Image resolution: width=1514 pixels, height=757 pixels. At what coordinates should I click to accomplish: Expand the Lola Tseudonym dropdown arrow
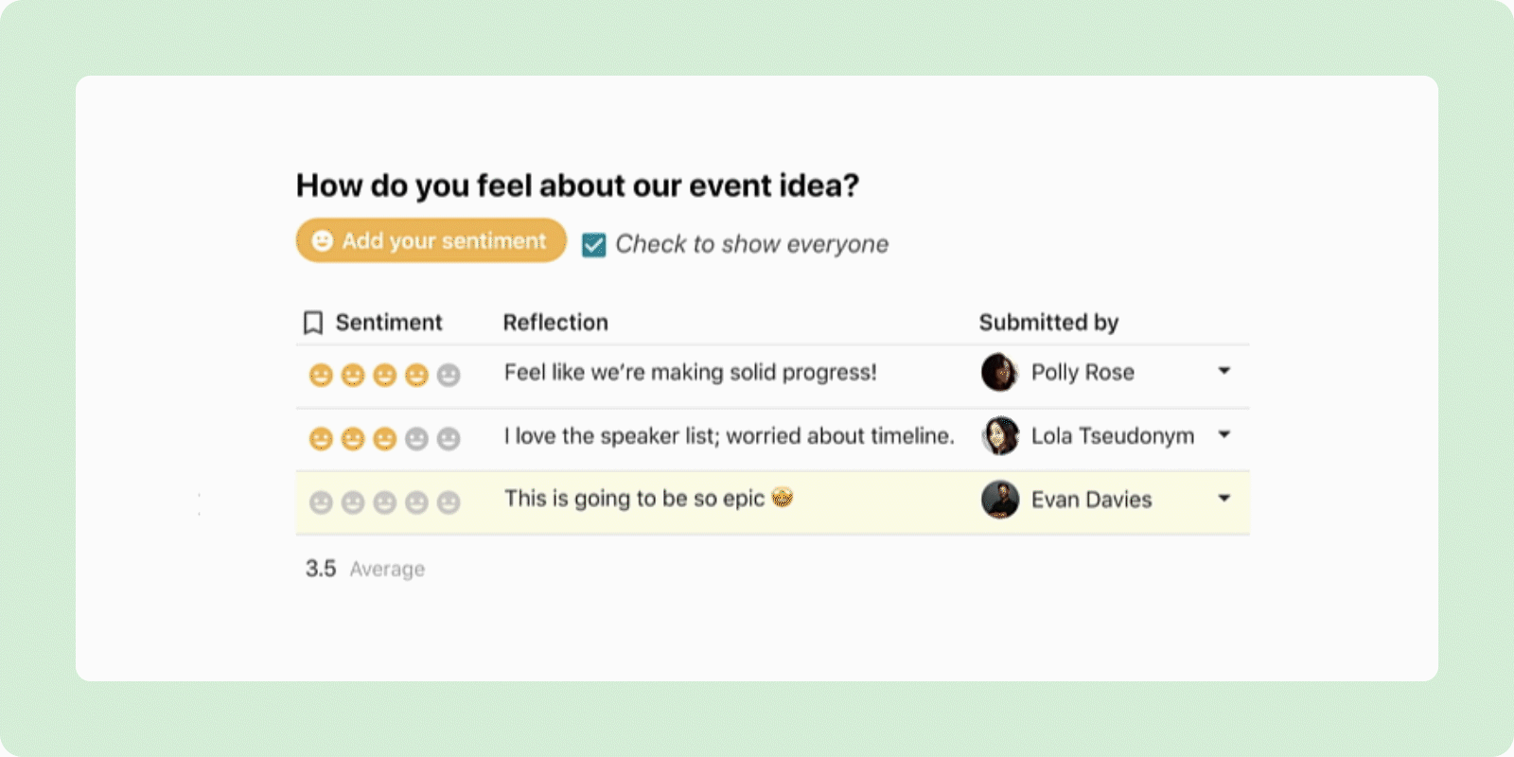point(1224,434)
